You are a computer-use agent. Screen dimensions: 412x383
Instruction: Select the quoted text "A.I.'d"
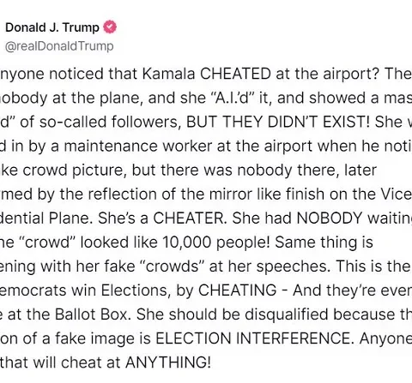coord(233,98)
